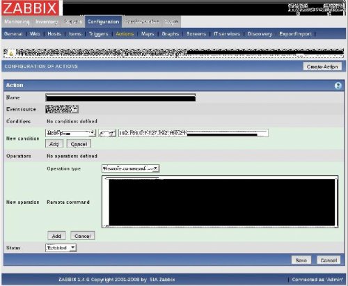348x286 pixels.
Task: Save the action
Action: pos(301,260)
